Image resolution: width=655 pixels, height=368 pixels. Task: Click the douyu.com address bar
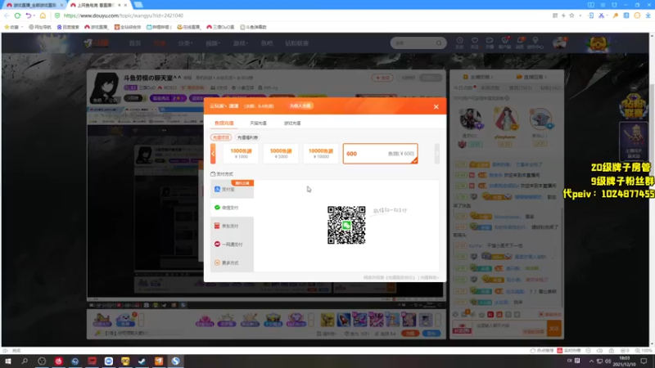pyautogui.click(x=124, y=16)
